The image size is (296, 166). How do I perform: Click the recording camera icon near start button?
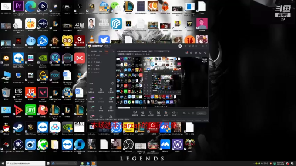coord(184,113)
